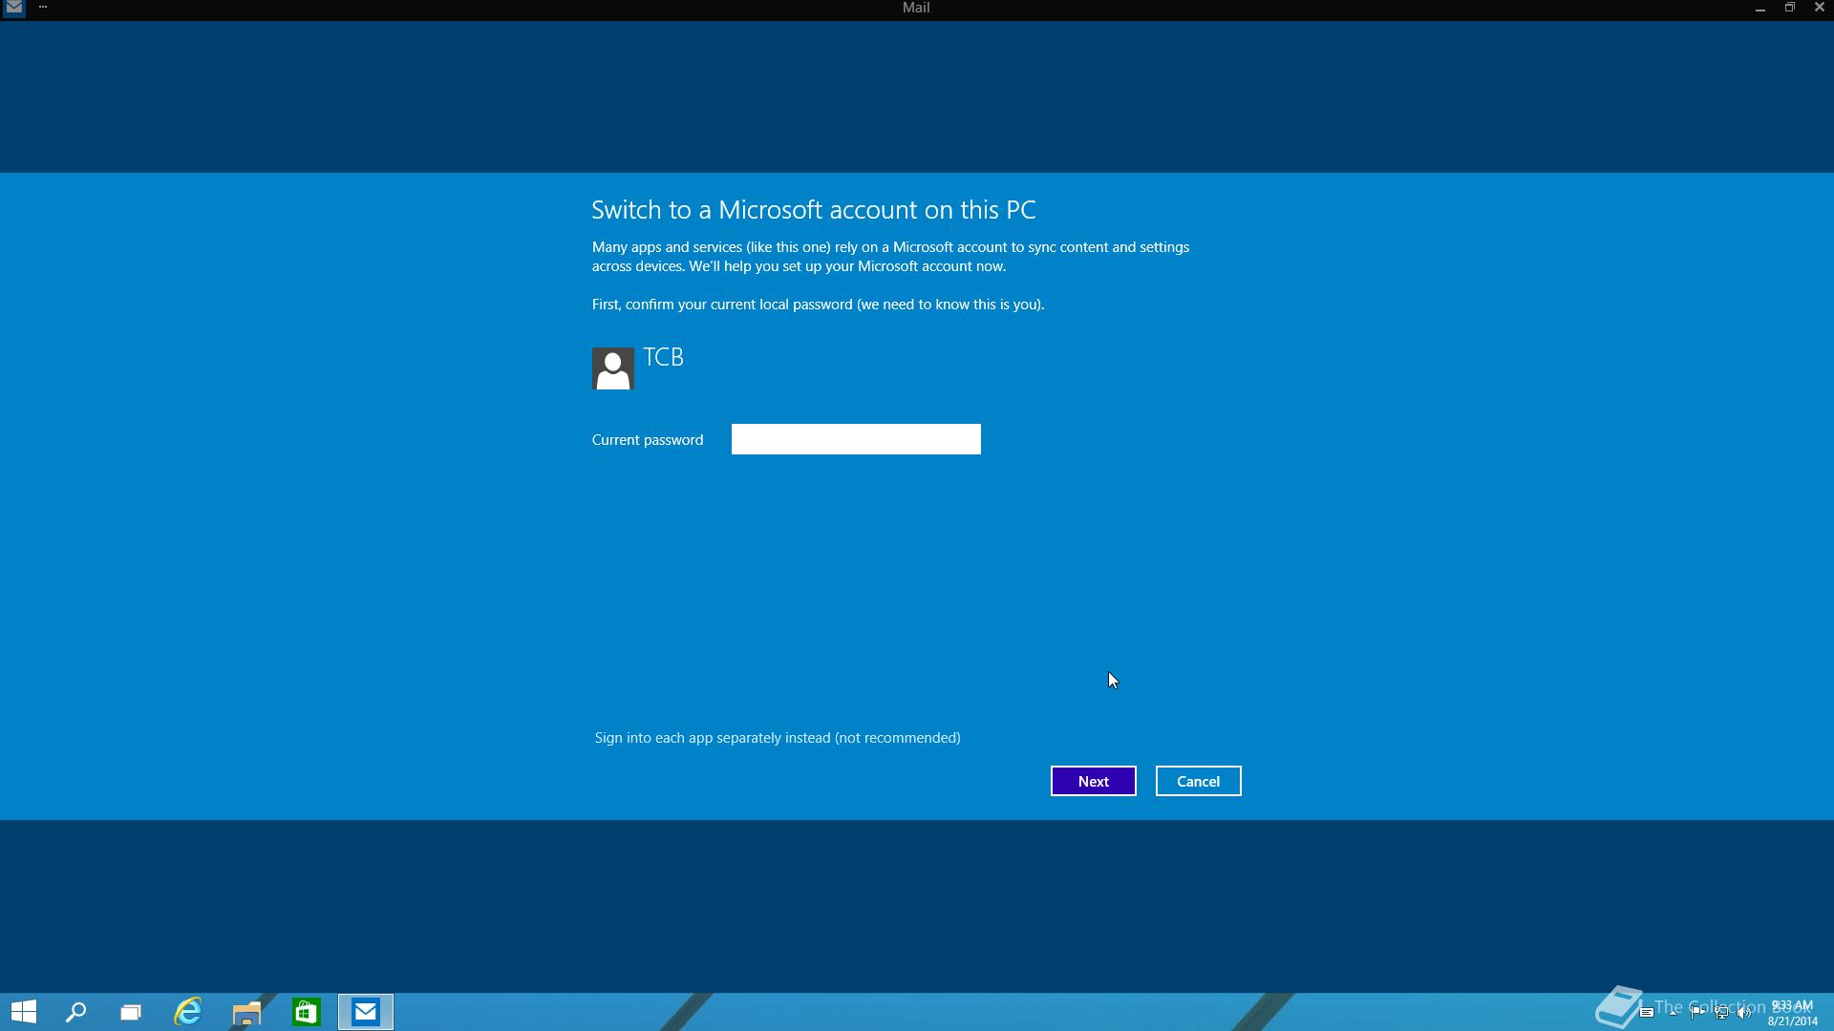Click 'Sign into each app separately instead' link

(x=777, y=738)
